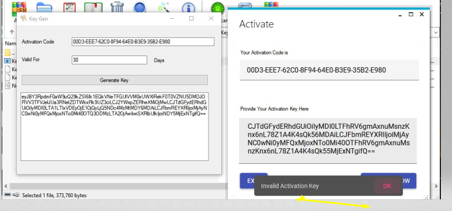Click the Provide Your Activation Key field

(328, 141)
